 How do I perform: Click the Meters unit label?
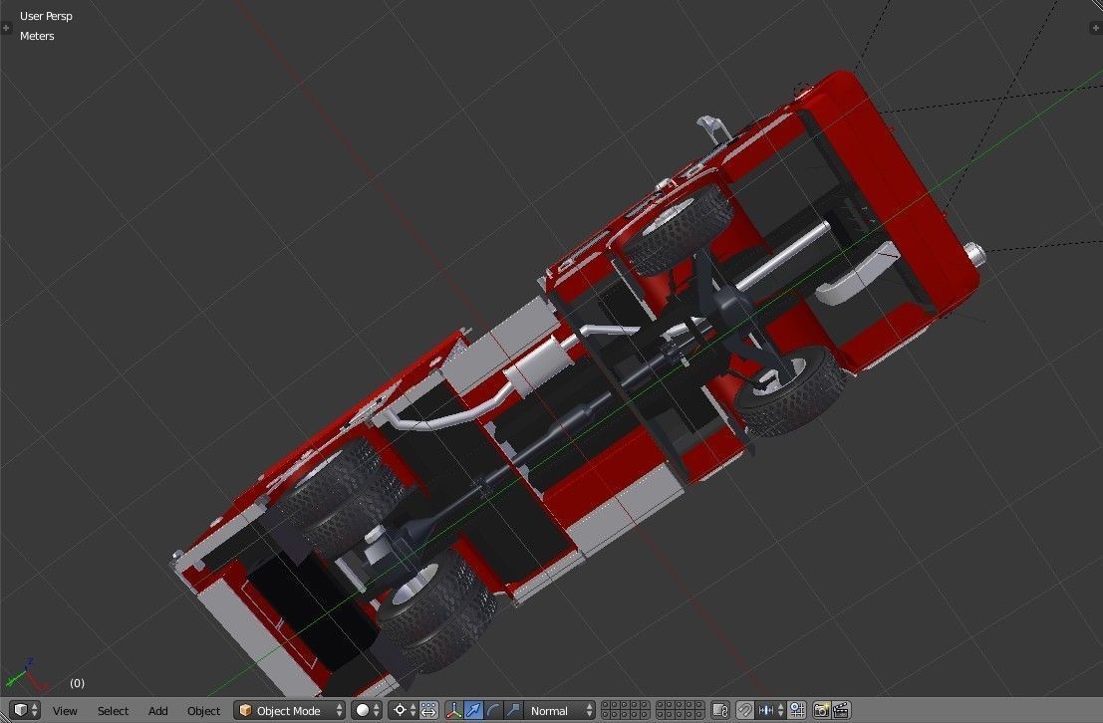pos(37,36)
